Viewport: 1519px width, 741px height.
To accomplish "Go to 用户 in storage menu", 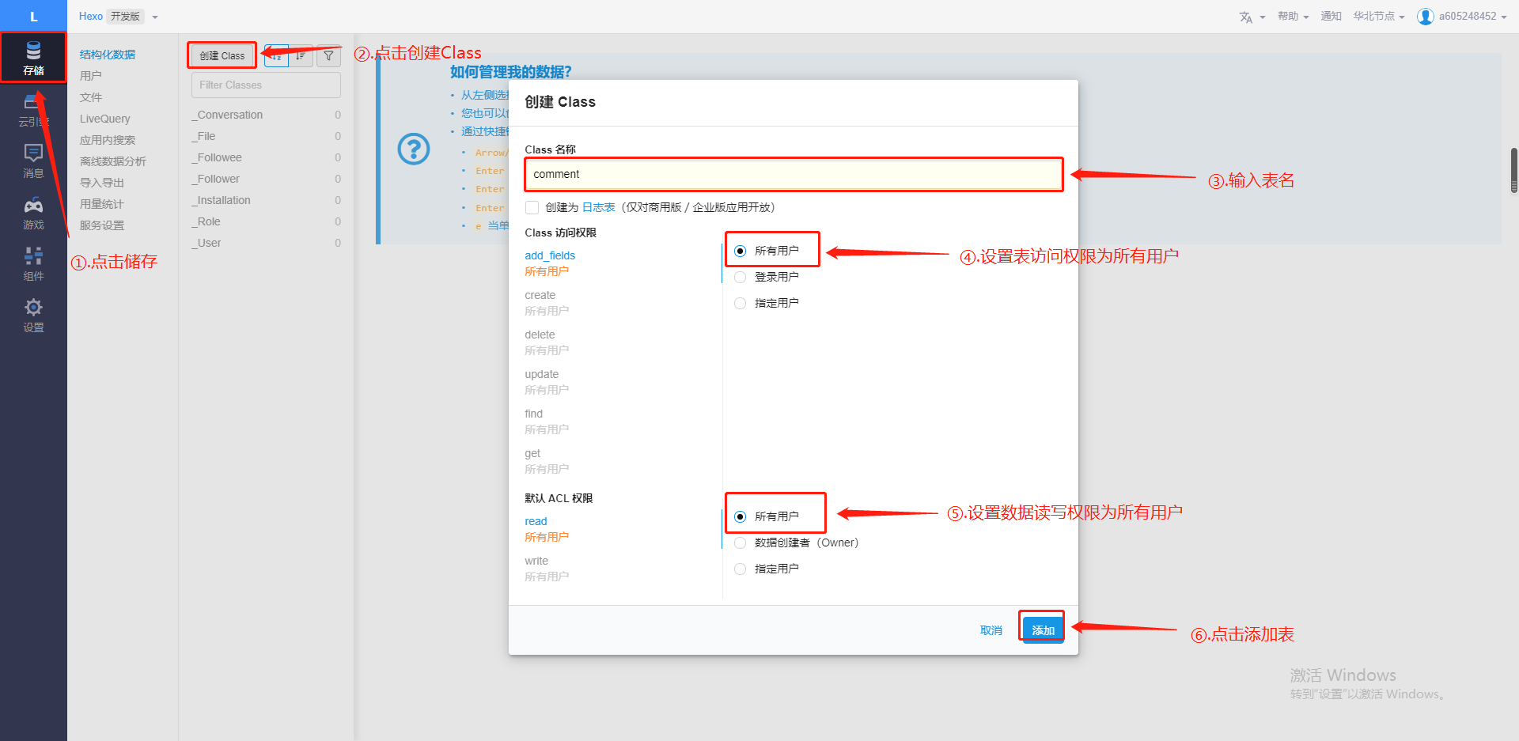I will pyautogui.click(x=91, y=76).
